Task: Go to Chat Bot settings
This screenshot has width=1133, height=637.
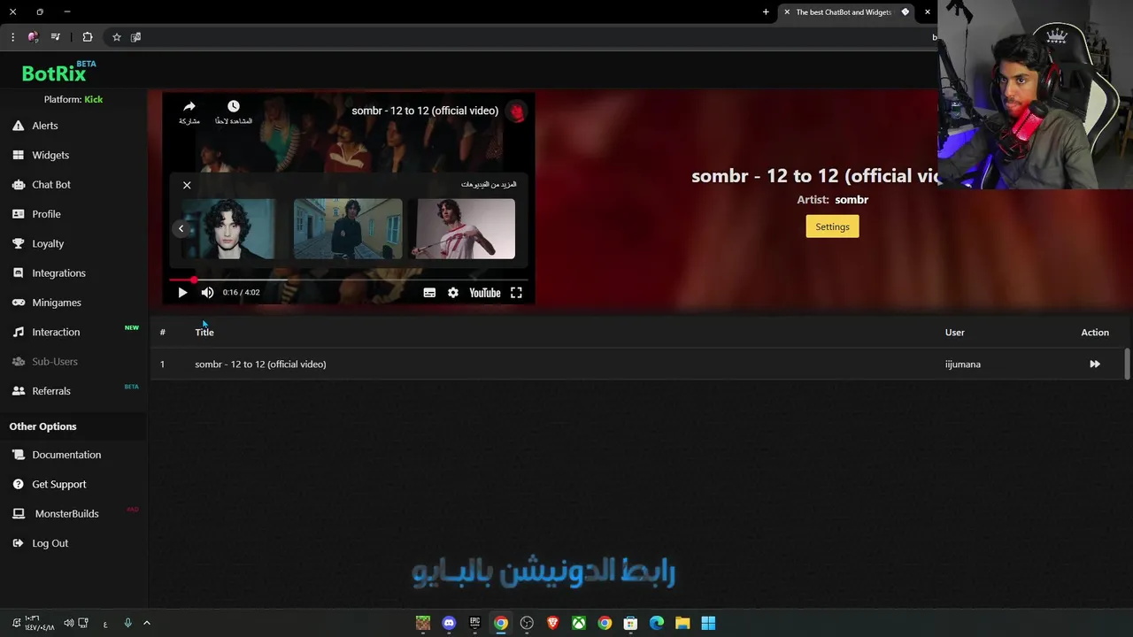Action: point(51,185)
